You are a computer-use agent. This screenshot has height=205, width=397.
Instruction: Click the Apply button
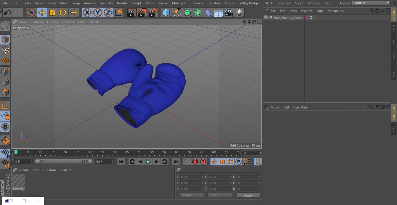(x=248, y=195)
